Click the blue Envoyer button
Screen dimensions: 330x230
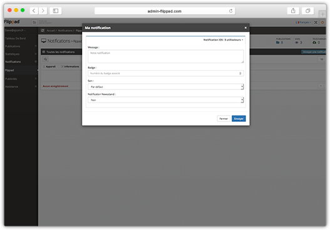239,119
